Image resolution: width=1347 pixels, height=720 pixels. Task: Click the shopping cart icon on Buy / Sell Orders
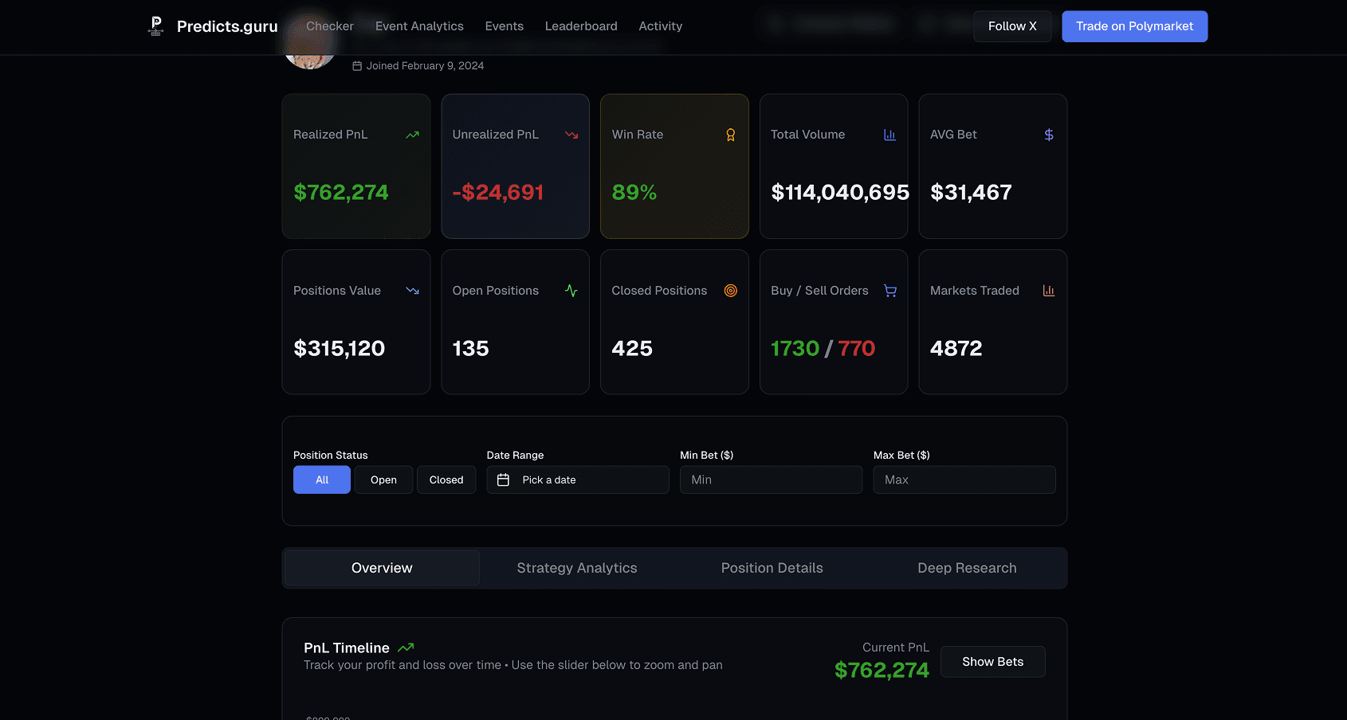[x=890, y=291]
